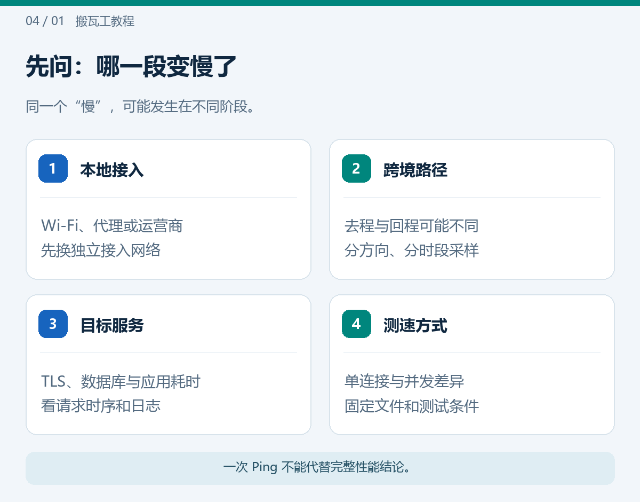The height and width of the screenshot is (502, 640).
Task: Select the 跨境路径 card heading
Action: click(x=415, y=170)
